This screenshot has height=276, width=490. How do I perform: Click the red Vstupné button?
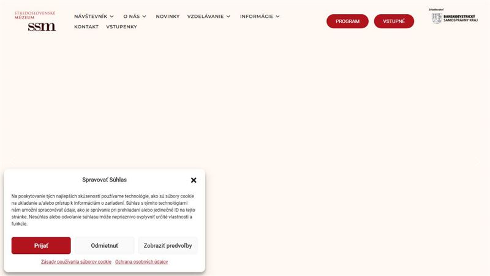[x=394, y=21]
